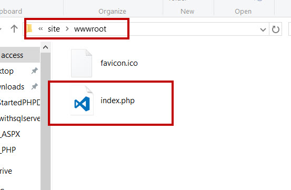Click the folder icon in address bar
291x190 pixels.
[29, 29]
